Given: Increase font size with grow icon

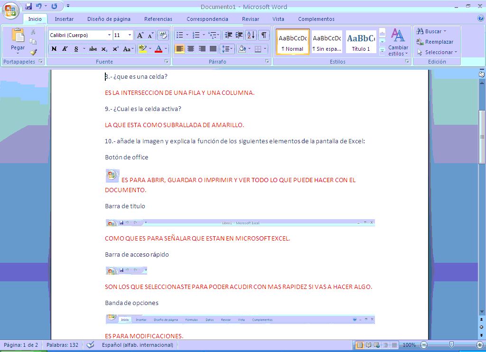Looking at the screenshot, I should click(140, 35).
